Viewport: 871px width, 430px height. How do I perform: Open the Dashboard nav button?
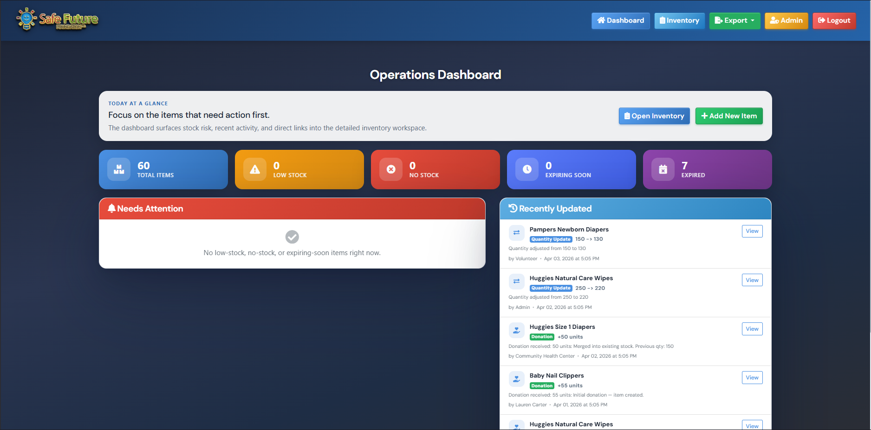(620, 20)
